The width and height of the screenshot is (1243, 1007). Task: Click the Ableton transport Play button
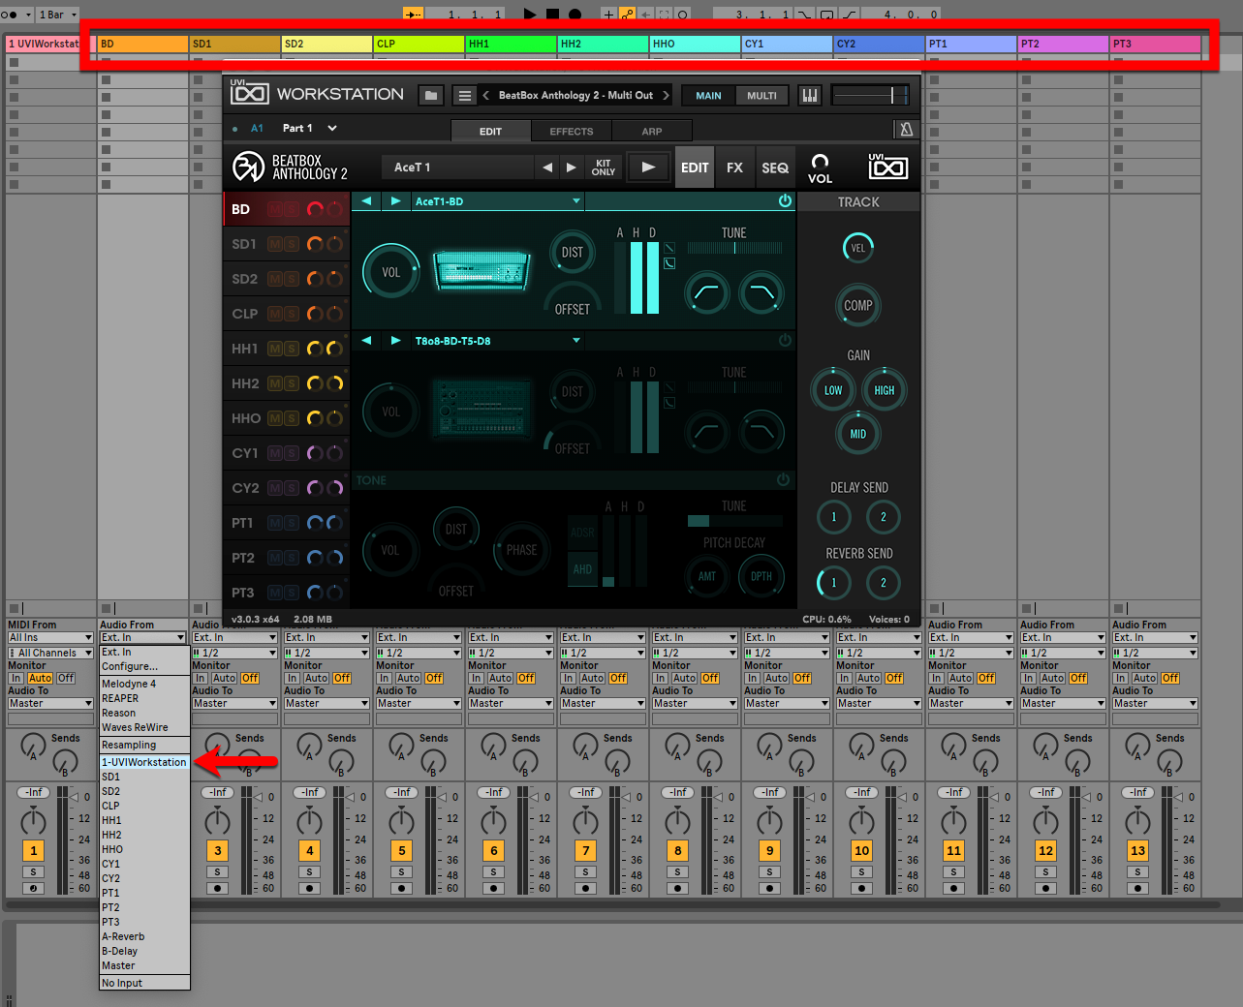(530, 14)
